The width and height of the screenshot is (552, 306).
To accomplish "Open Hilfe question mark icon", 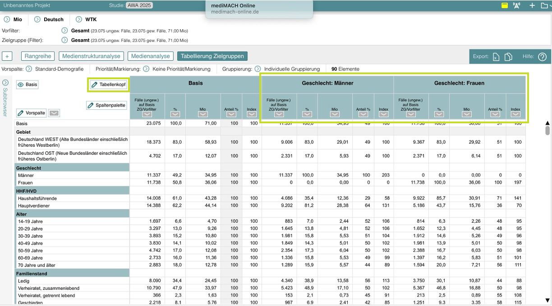I will coord(542,57).
